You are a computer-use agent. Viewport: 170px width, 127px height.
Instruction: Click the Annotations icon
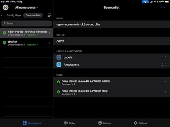tap(59, 64)
